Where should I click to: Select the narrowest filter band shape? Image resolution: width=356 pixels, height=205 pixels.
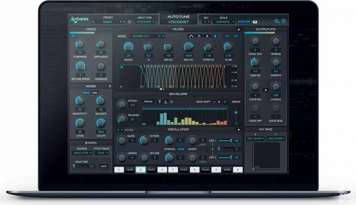215,36
